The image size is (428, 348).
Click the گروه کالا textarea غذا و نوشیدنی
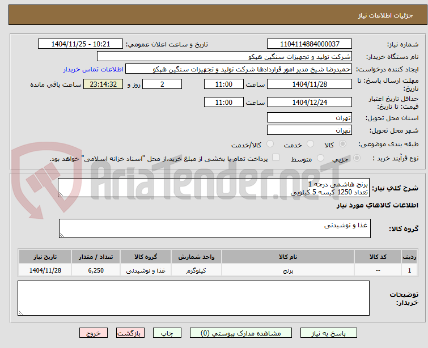point(215,228)
